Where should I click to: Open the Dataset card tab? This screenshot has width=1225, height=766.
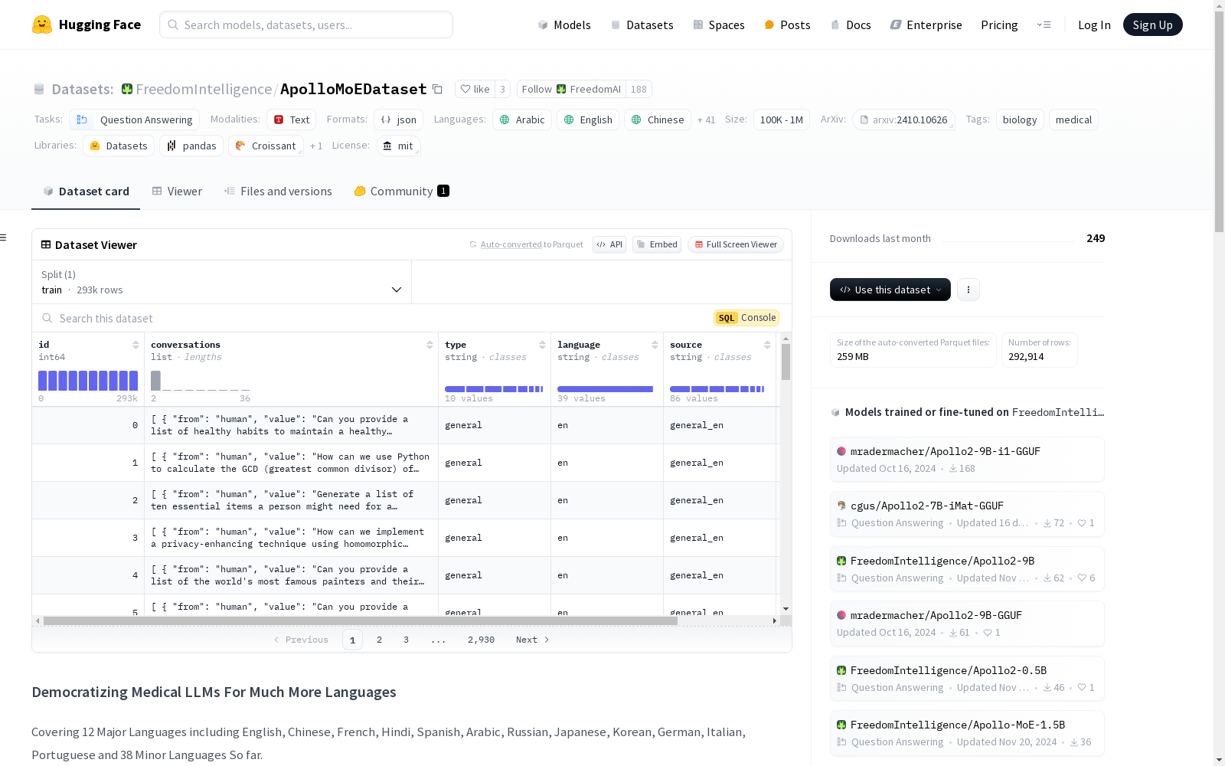point(86,191)
